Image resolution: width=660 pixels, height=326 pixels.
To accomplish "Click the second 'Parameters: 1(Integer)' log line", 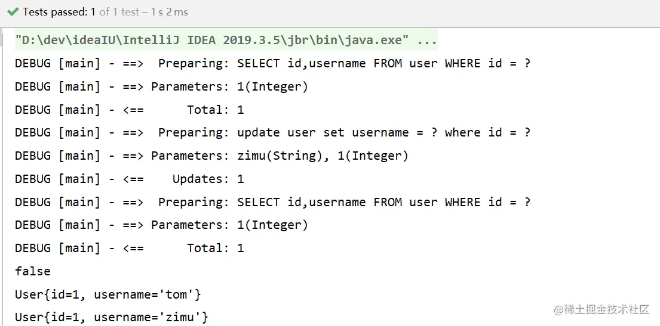I will 162,226.
